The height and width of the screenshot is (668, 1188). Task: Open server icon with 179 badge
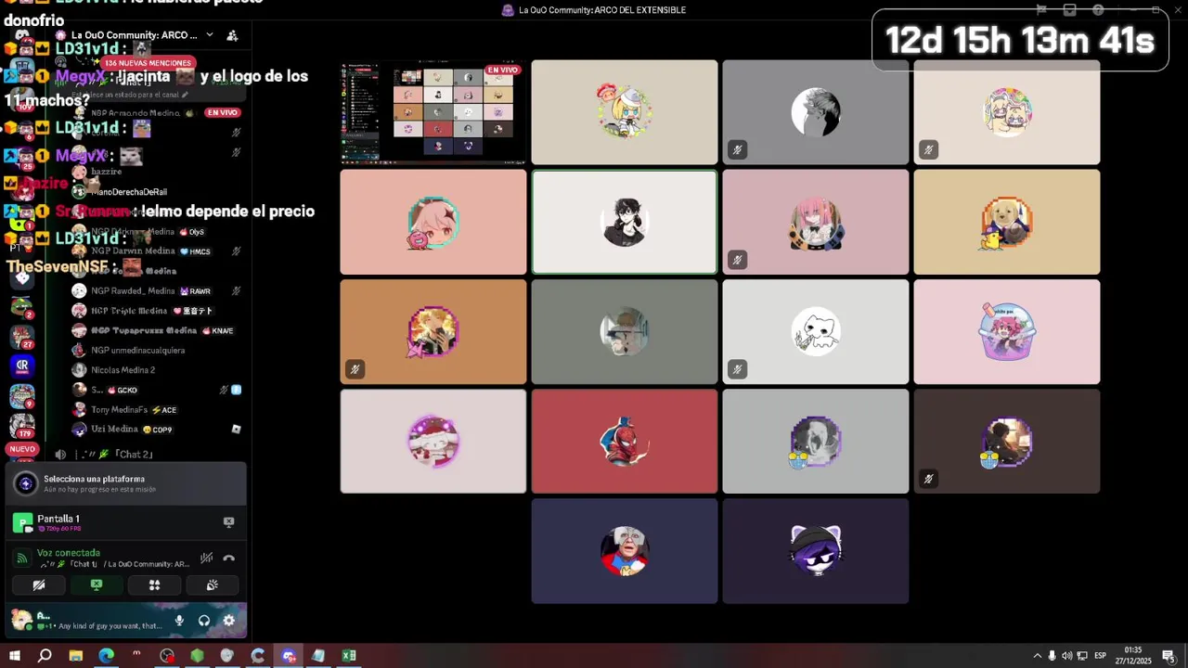[22, 425]
